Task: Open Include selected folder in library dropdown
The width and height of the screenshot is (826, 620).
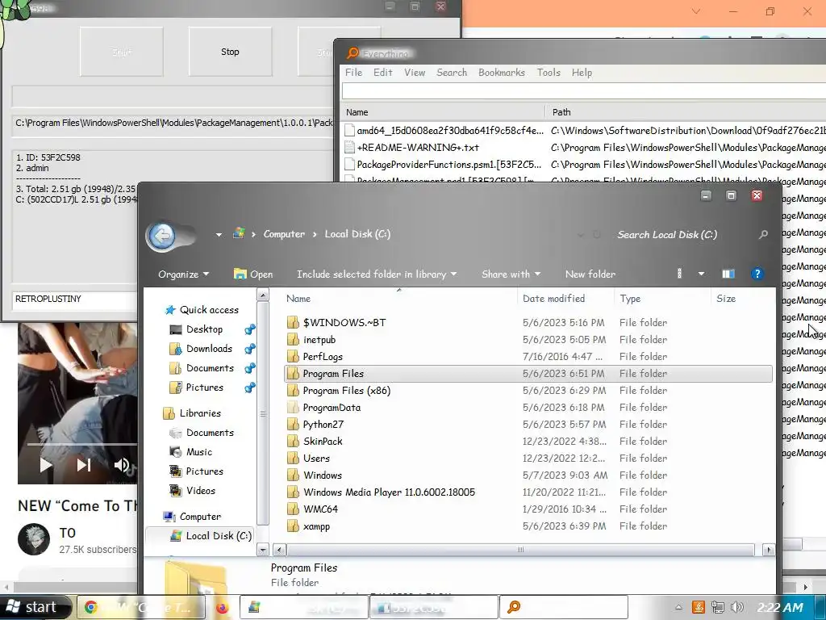Action: (376, 274)
